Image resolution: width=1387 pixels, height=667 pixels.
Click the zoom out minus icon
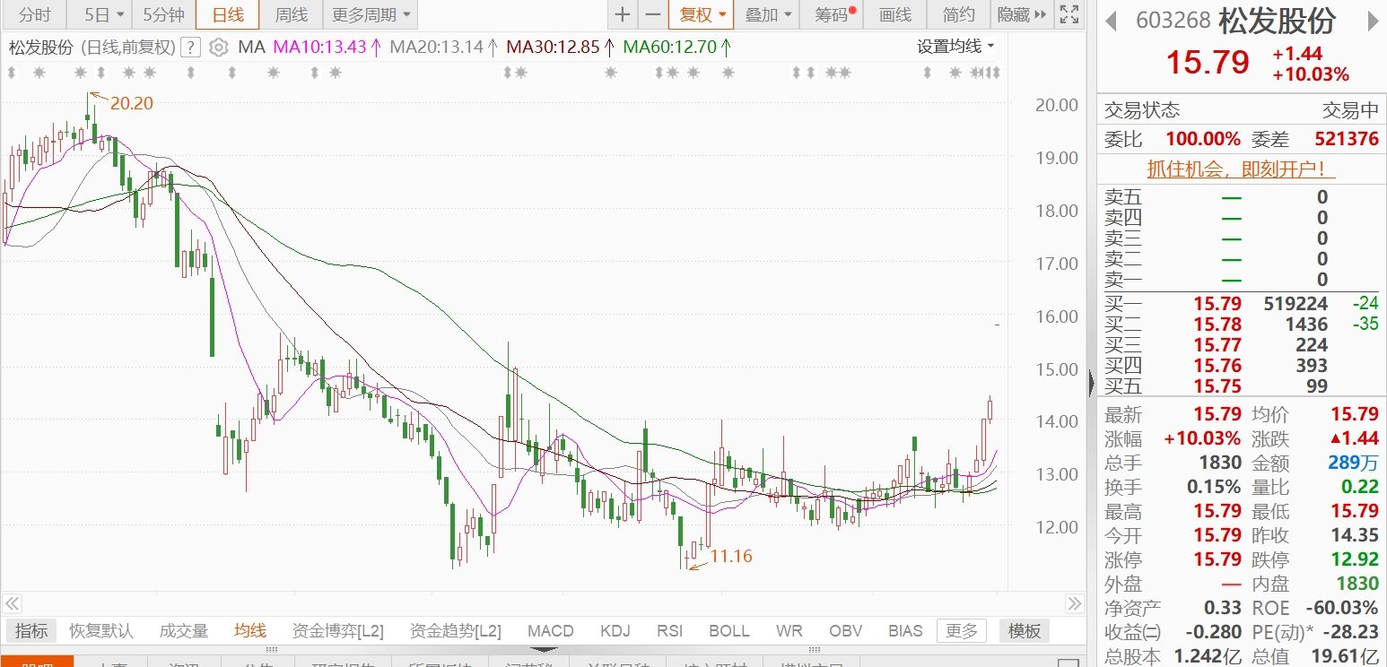click(x=653, y=14)
